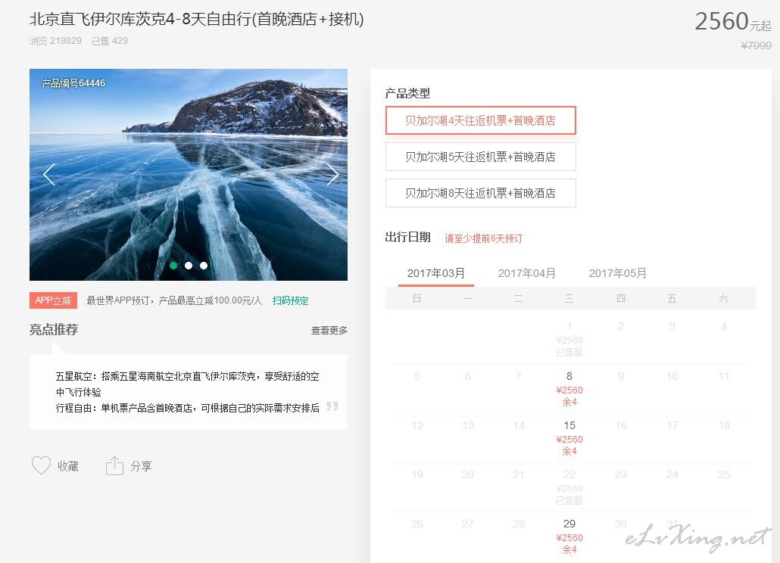This screenshot has width=780, height=563.
Task: Select the first green carousel dot
Action: (173, 266)
